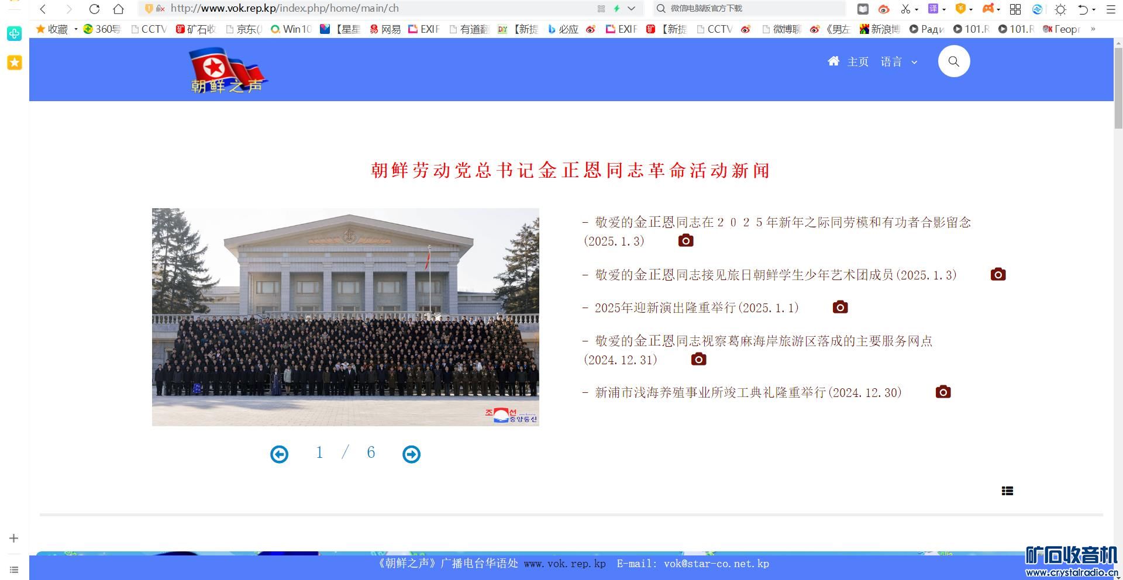The image size is (1123, 580).
Task: Click the yellow shield payment icon
Action: [x=960, y=9]
